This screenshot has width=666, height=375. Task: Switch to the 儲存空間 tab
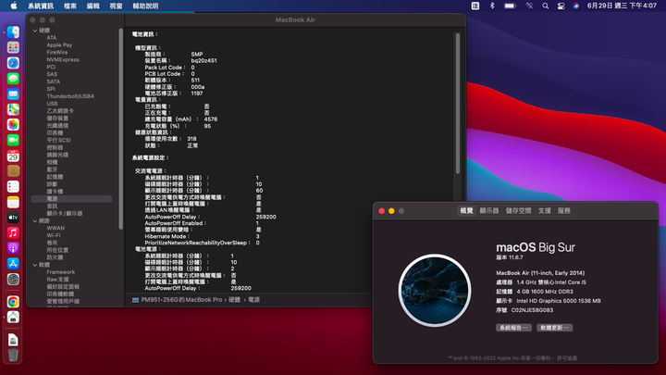coord(518,211)
